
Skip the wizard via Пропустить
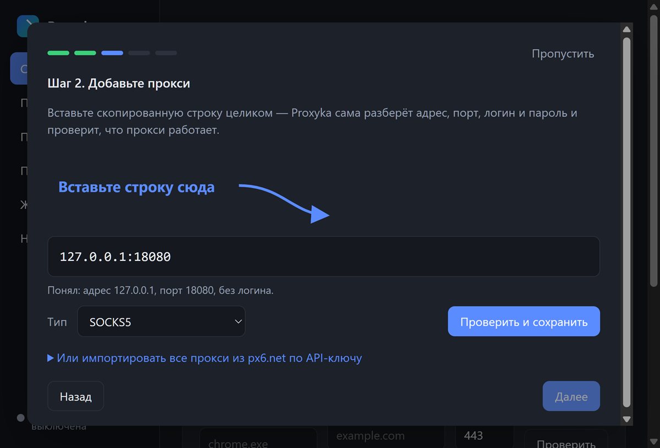pos(563,54)
